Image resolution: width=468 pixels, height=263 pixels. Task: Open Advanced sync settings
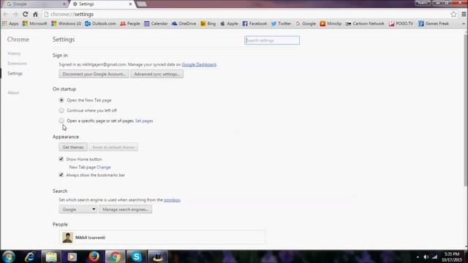coord(156,74)
